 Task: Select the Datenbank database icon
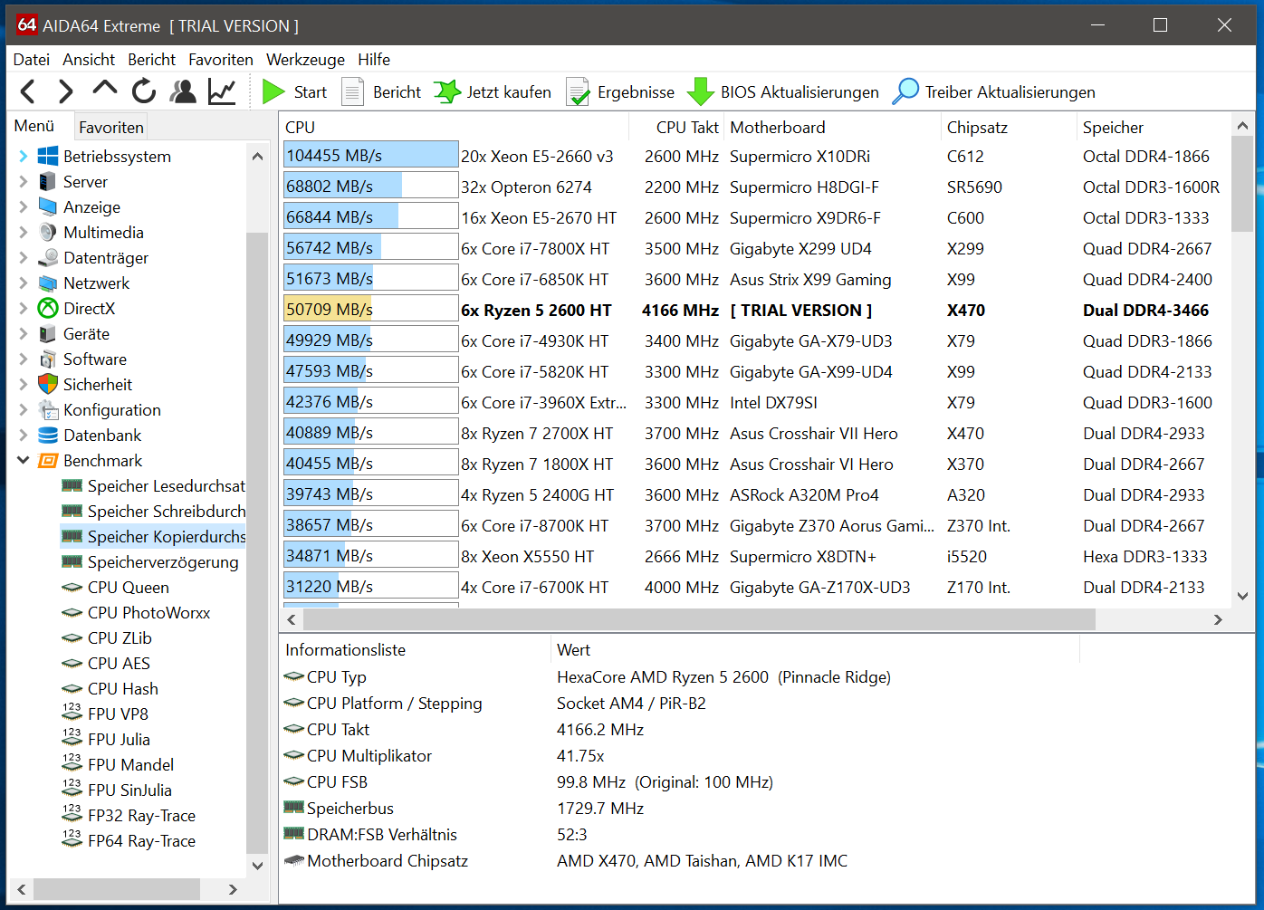point(48,435)
